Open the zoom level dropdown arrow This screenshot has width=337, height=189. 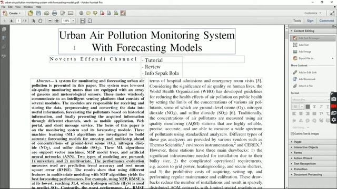pyautogui.click(x=73, y=21)
